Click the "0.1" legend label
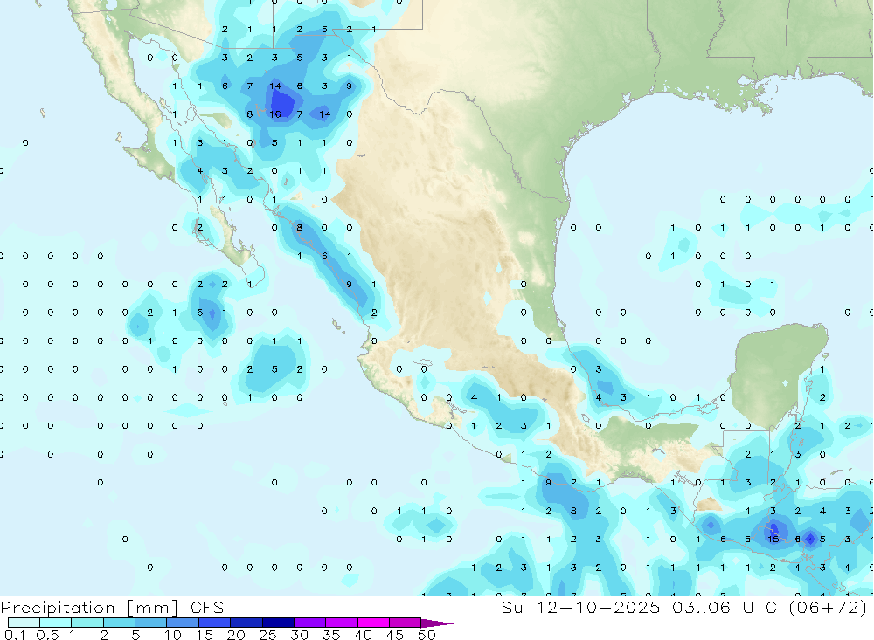 click(15, 635)
